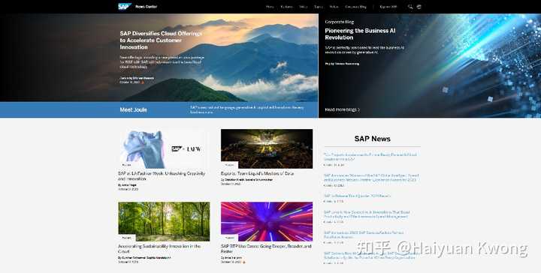Open 'Accelerating Sustainability Innovation' article title
This screenshot has width=541, height=273.
[x=159, y=248]
